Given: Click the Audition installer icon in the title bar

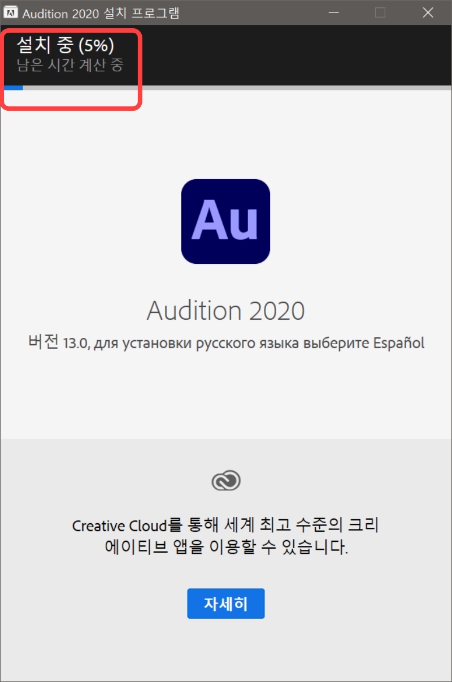Looking at the screenshot, I should pyautogui.click(x=12, y=12).
